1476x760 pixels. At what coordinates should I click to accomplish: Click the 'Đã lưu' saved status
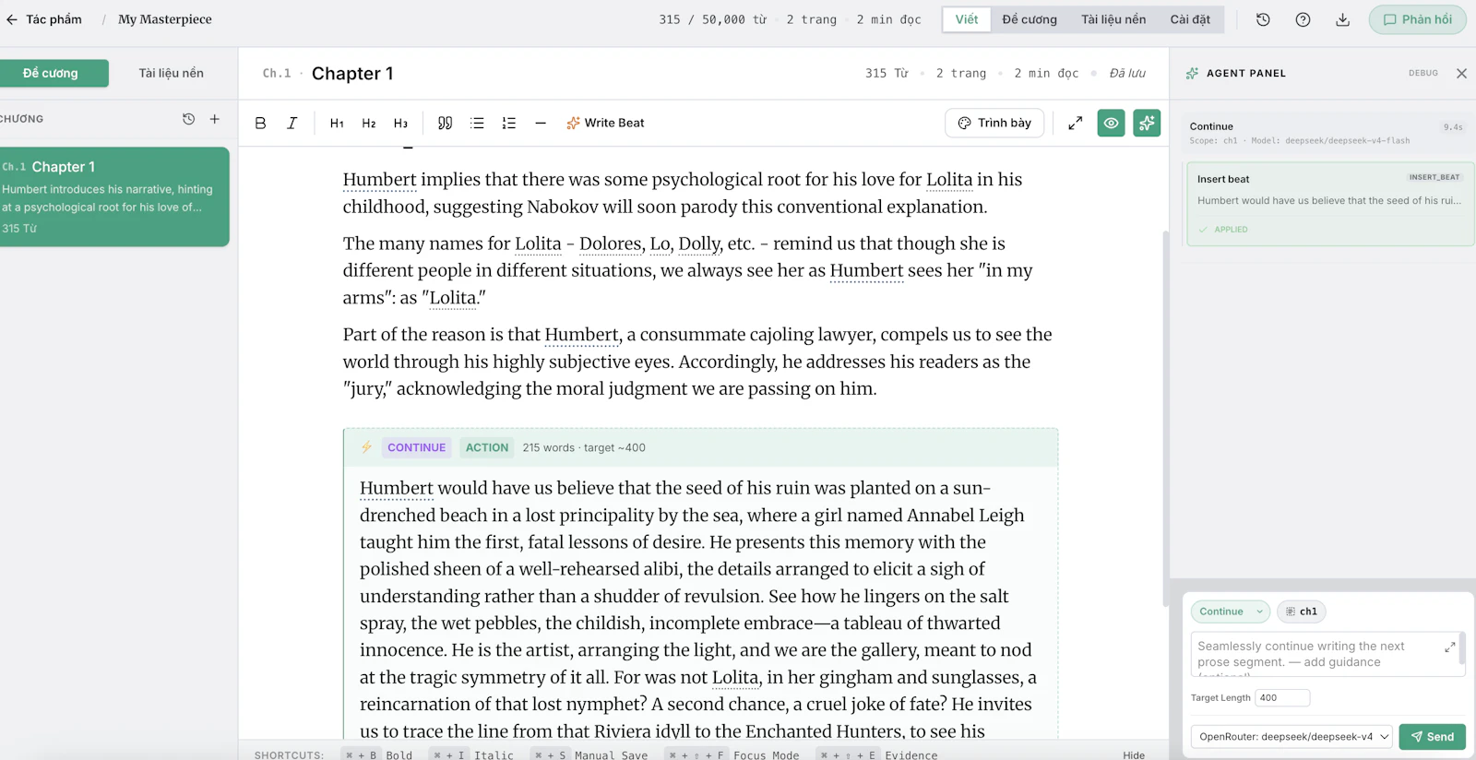coord(1127,73)
